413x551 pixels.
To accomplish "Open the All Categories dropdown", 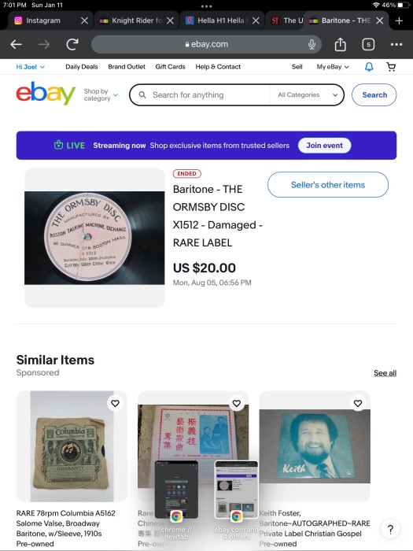I will pos(308,95).
